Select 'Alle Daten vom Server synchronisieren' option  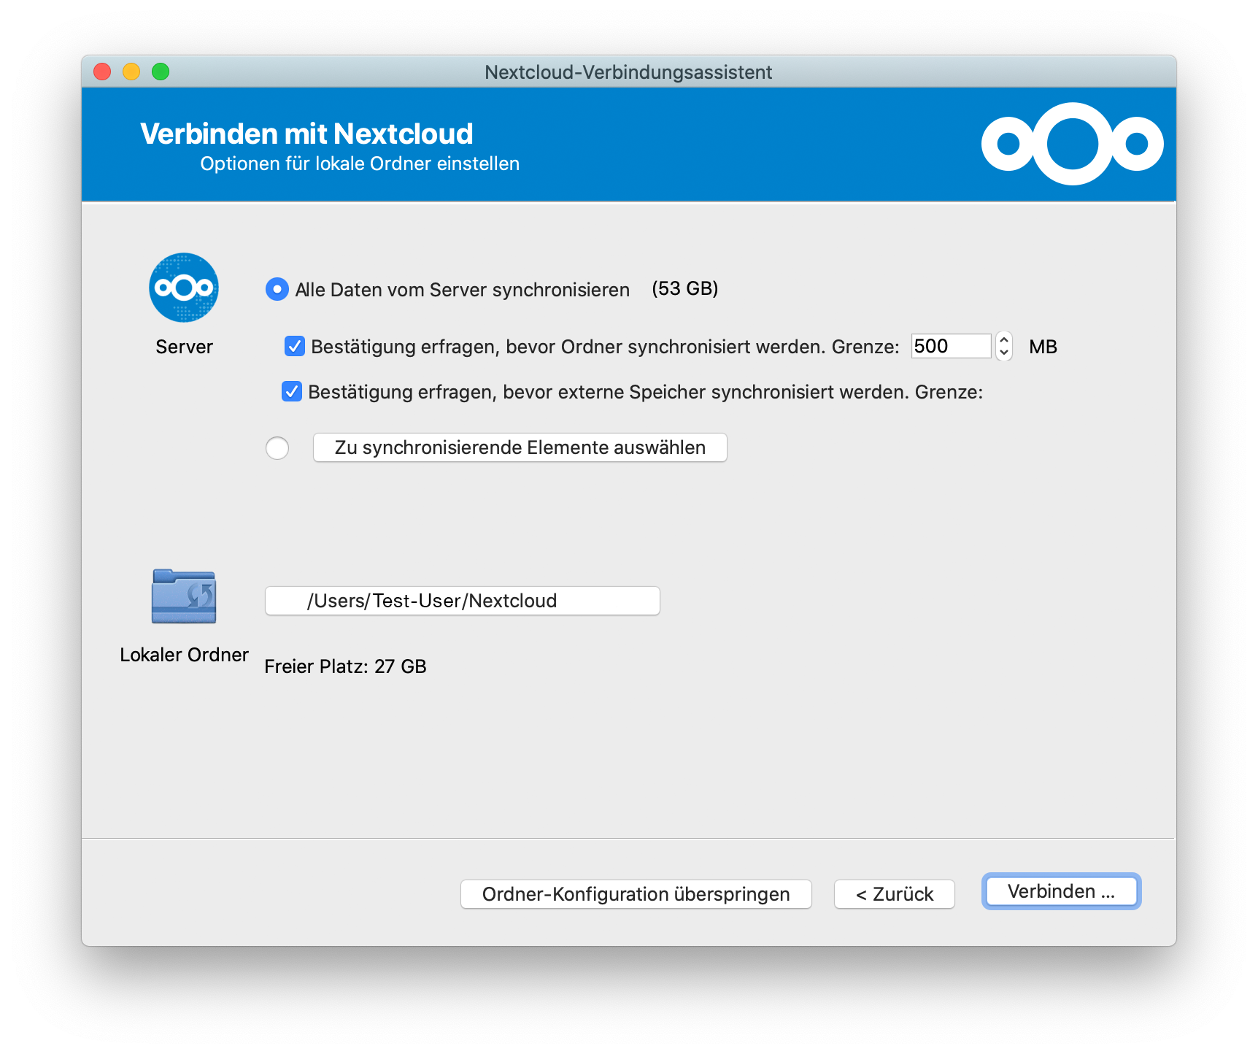pos(277,290)
